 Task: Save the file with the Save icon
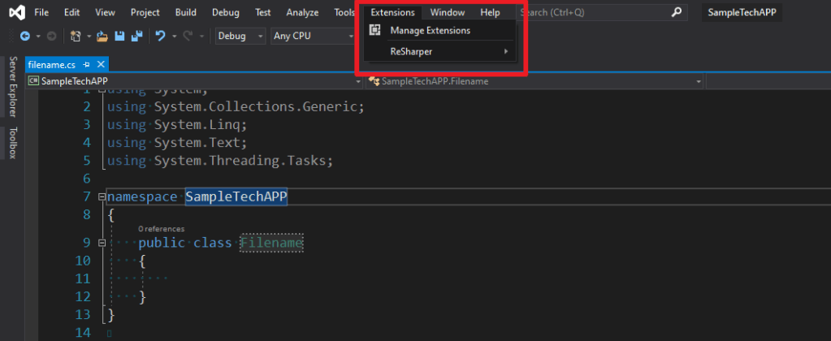tap(119, 37)
